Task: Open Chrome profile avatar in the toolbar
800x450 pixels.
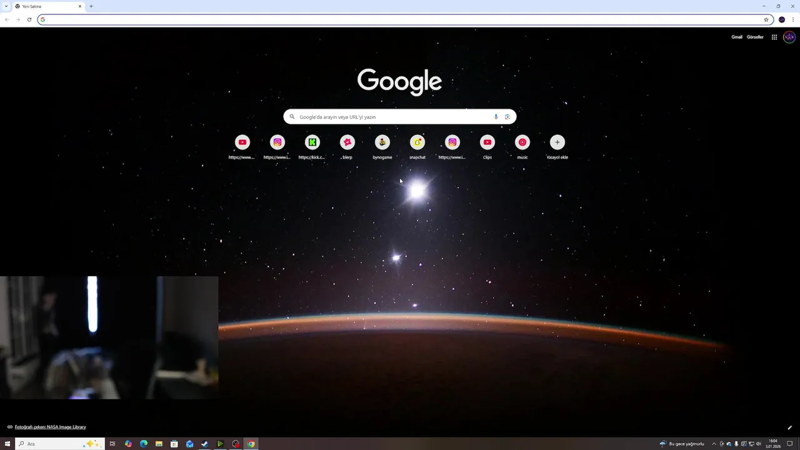Action: point(782,19)
